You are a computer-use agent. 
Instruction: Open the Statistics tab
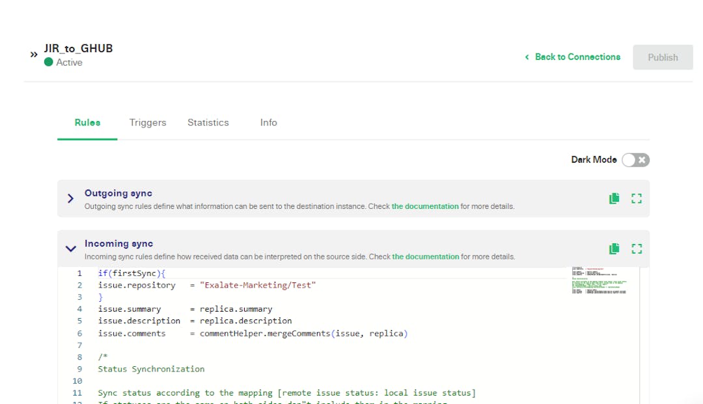[x=208, y=122]
